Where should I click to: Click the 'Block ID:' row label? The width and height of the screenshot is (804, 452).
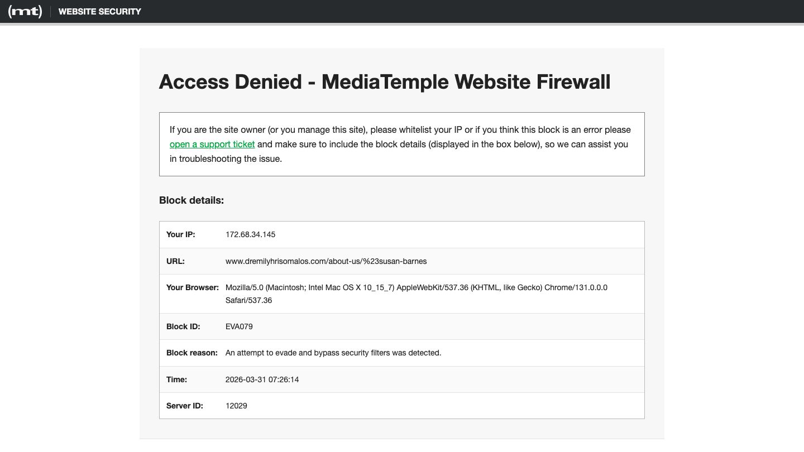(x=183, y=326)
